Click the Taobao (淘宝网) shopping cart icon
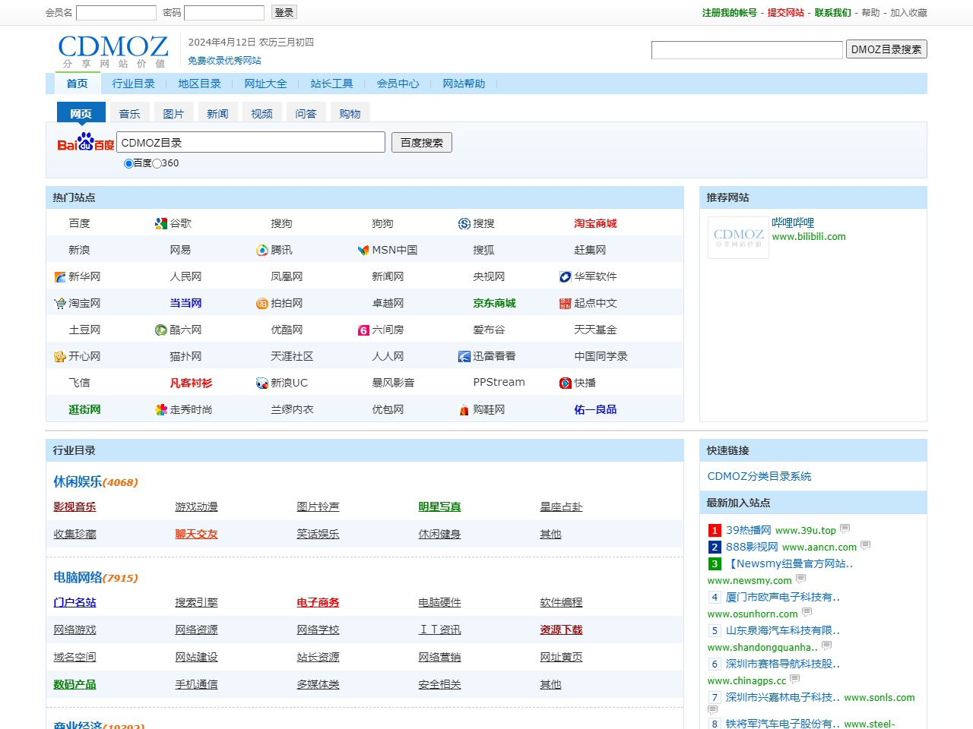The image size is (973, 729). 59,303
